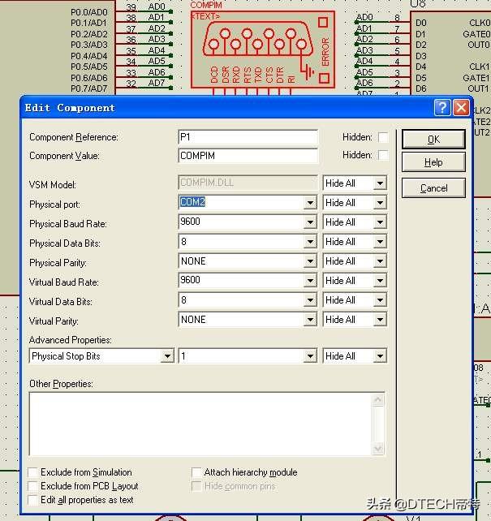The width and height of the screenshot is (491, 521).
Task: Open Hide All dropdown for Physical Data Bits
Action: (380, 242)
